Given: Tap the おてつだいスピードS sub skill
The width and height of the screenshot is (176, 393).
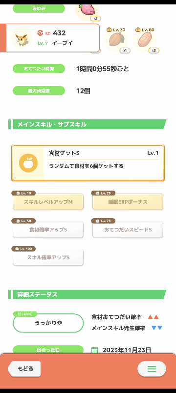Looking at the screenshot, I should (128, 229).
